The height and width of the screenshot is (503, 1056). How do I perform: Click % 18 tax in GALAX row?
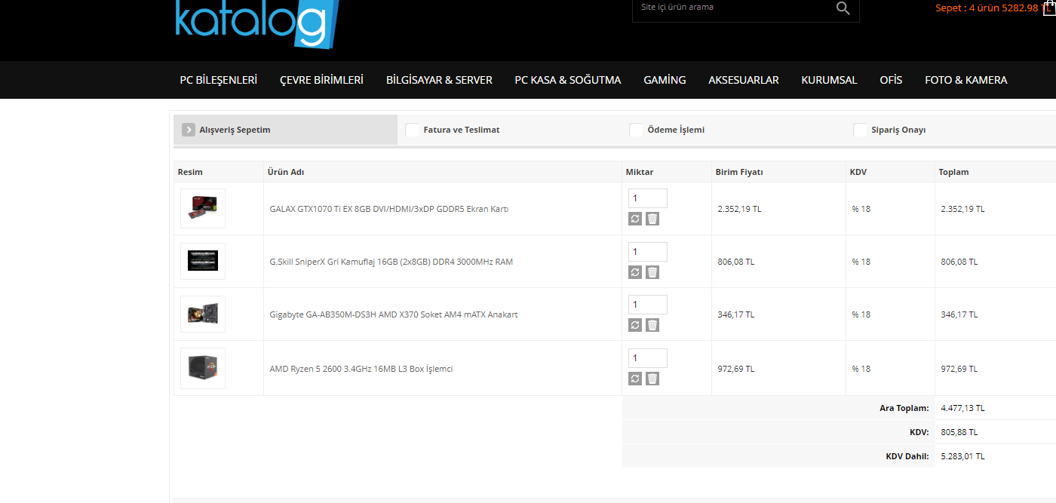pos(861,209)
